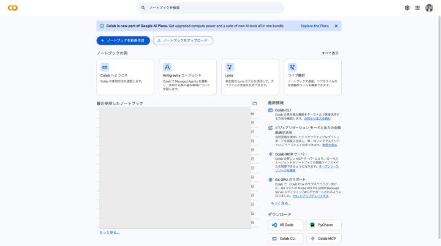
Task: Open the Google apps grid icon
Action: 417,8
